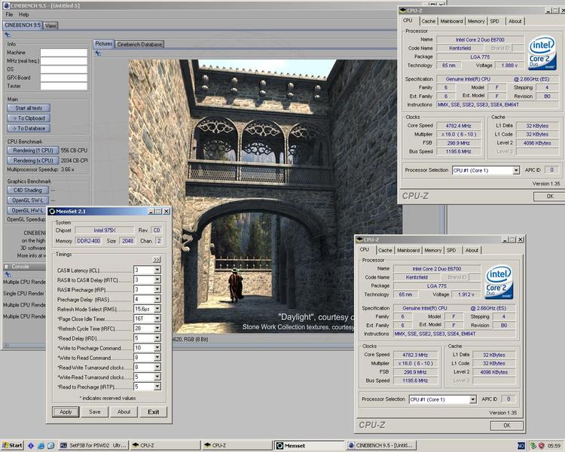Start the C4D Shading test

pyautogui.click(x=28, y=190)
